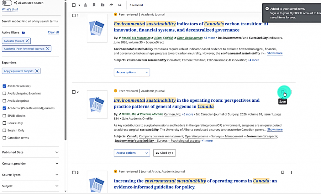Check the EPUB eBooks checkbox
321x194 pixels.
point(4,116)
